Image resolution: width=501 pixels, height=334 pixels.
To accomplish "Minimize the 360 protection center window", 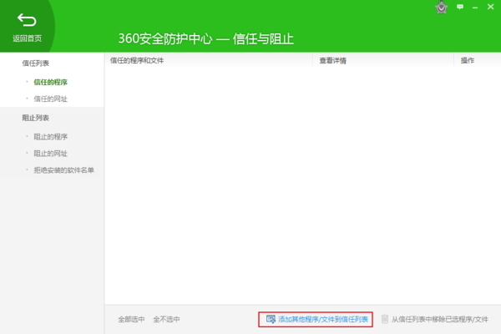I will (x=476, y=7).
